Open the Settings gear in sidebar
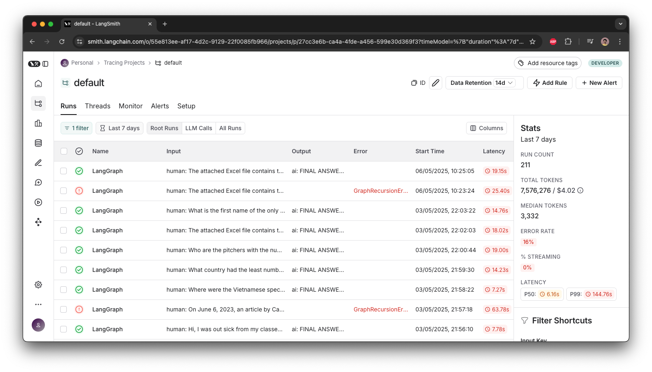Viewport: 652px width, 372px height. point(38,285)
